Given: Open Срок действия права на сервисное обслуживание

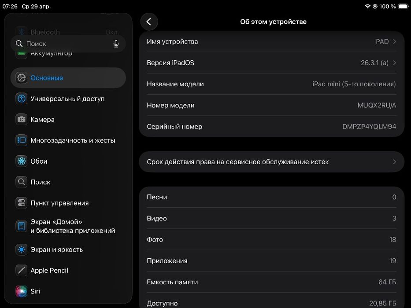Looking at the screenshot, I should [271, 161].
